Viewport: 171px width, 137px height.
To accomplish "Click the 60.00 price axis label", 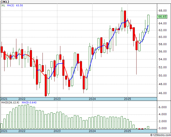I will coord(163,37).
